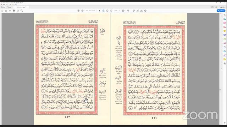Zoom in with the plus icon

(x=111, y=11)
